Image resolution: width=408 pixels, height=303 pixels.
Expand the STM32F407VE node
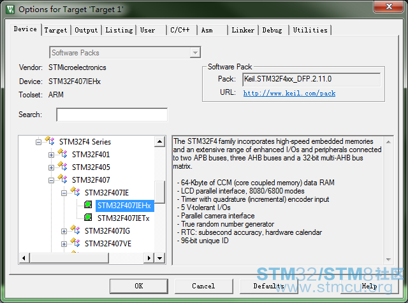tap(64, 244)
